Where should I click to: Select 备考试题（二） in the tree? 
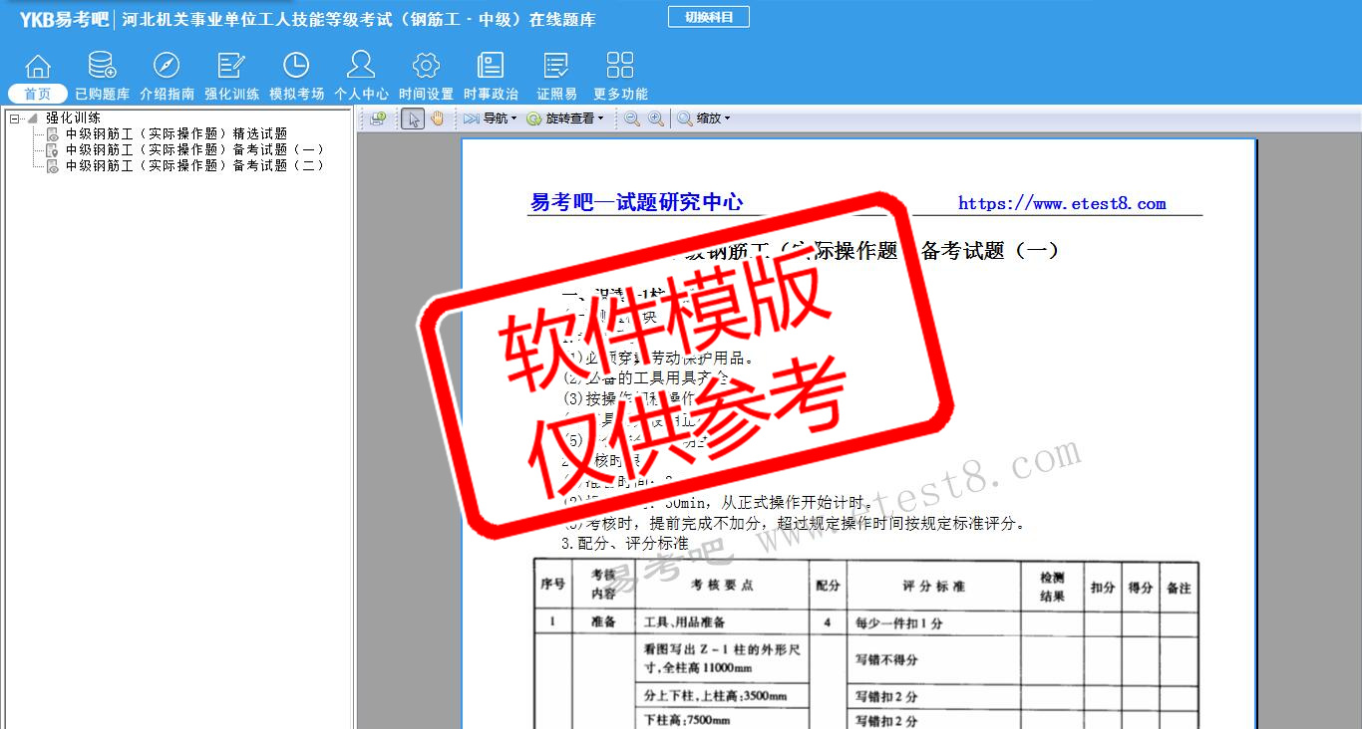pyautogui.click(x=194, y=165)
